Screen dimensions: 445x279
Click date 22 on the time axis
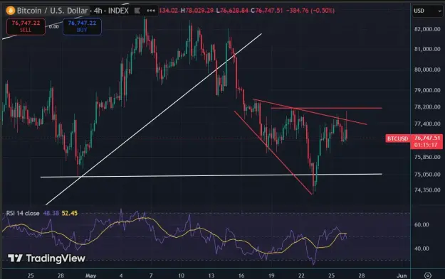click(x=301, y=275)
